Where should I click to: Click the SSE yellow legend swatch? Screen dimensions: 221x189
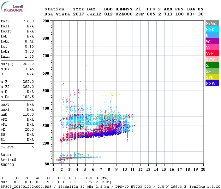[x=212, y=77]
